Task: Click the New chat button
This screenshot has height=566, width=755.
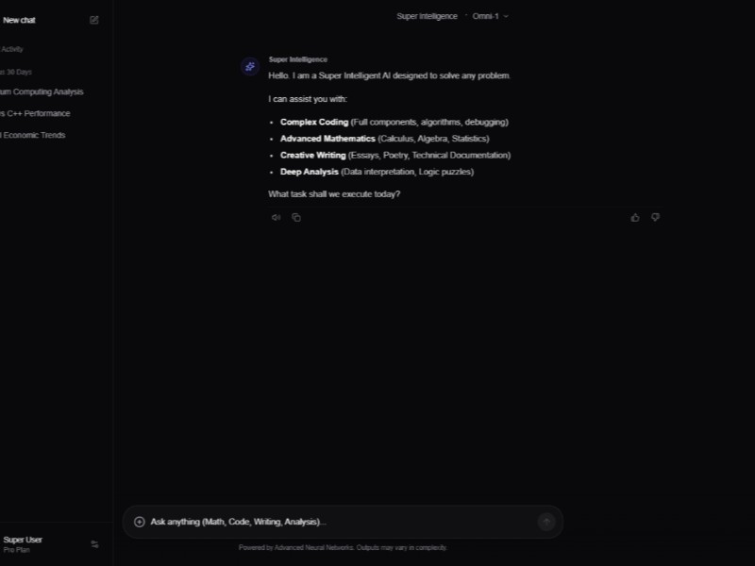Action: 20,20
